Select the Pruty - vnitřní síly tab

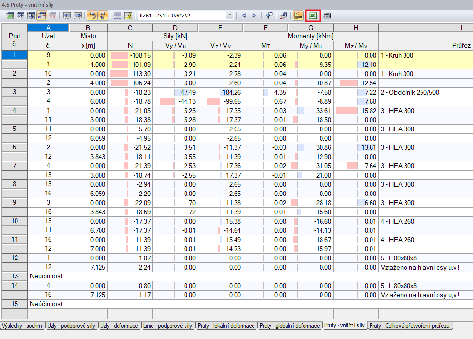click(344, 325)
